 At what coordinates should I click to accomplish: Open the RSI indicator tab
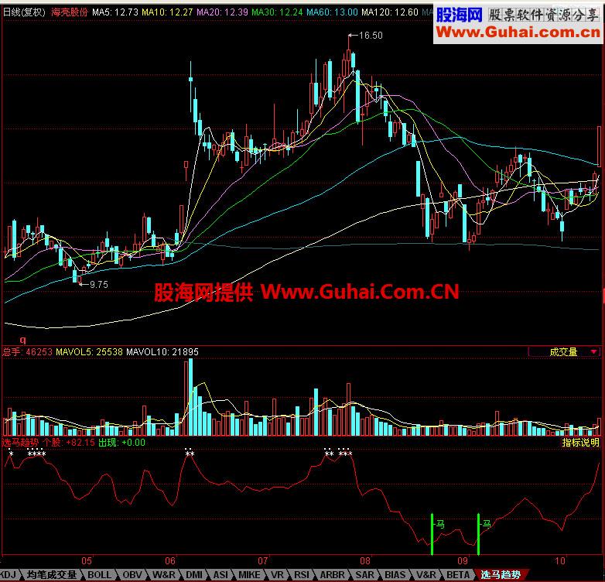(302, 574)
